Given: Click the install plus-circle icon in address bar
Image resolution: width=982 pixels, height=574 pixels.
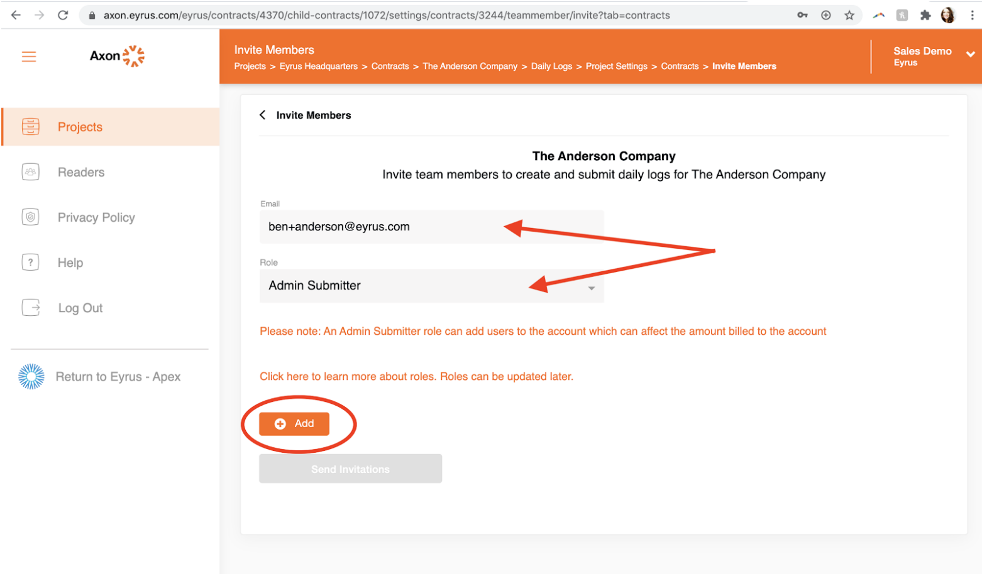Looking at the screenshot, I should (826, 15).
